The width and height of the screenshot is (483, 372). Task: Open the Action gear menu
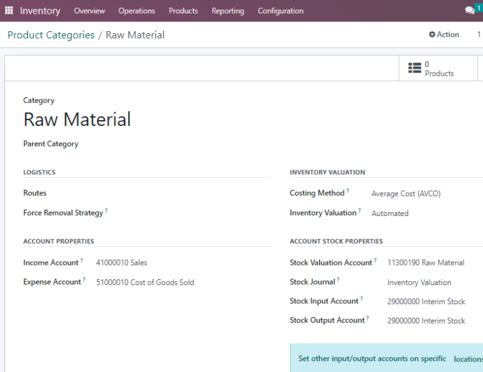click(x=444, y=35)
